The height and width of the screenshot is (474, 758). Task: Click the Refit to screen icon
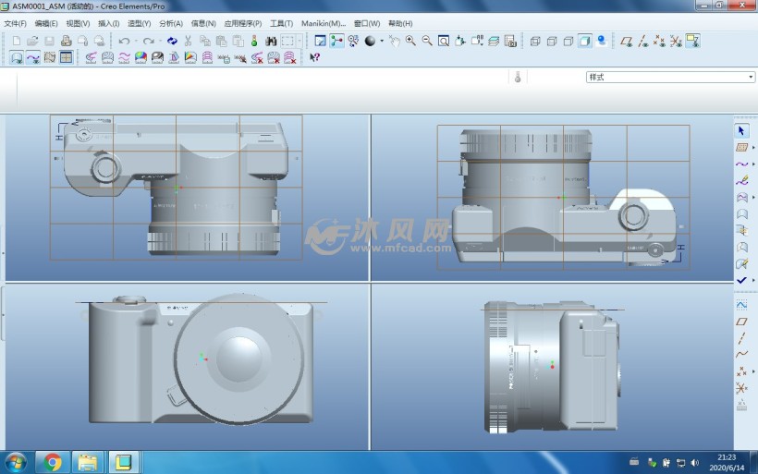tap(444, 41)
